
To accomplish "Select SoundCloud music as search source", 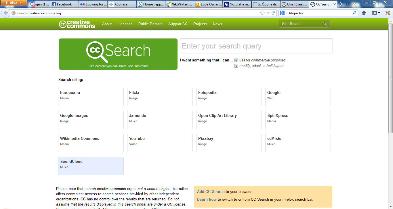I will 91,166.
